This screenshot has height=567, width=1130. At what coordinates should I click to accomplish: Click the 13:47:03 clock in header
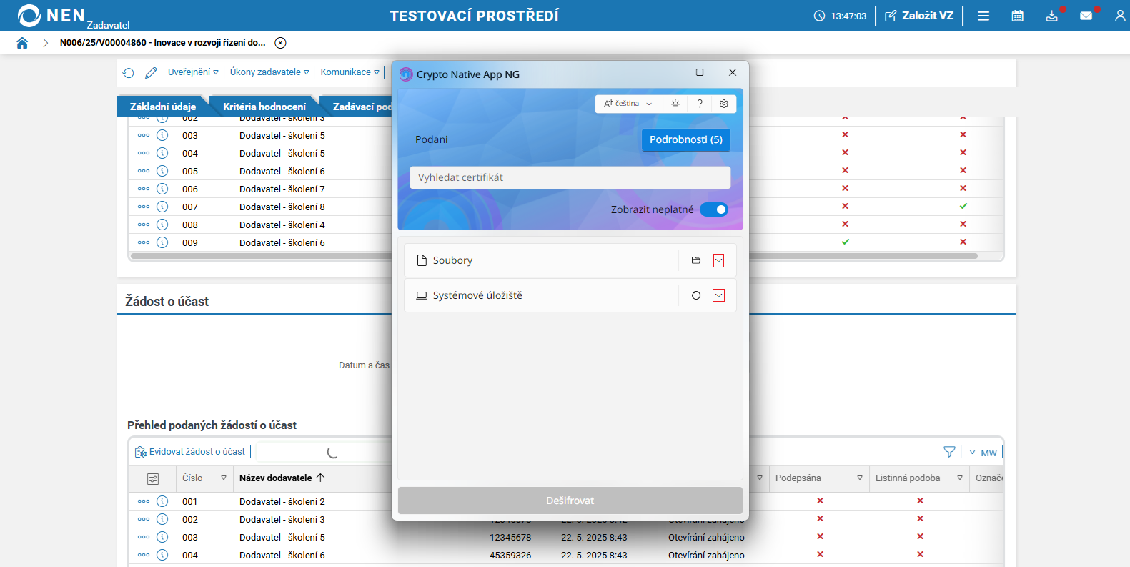pos(841,16)
